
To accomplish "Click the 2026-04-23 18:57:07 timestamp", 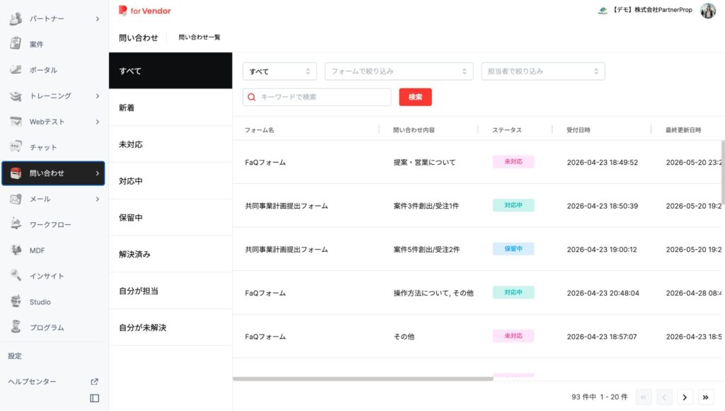I will click(602, 337).
